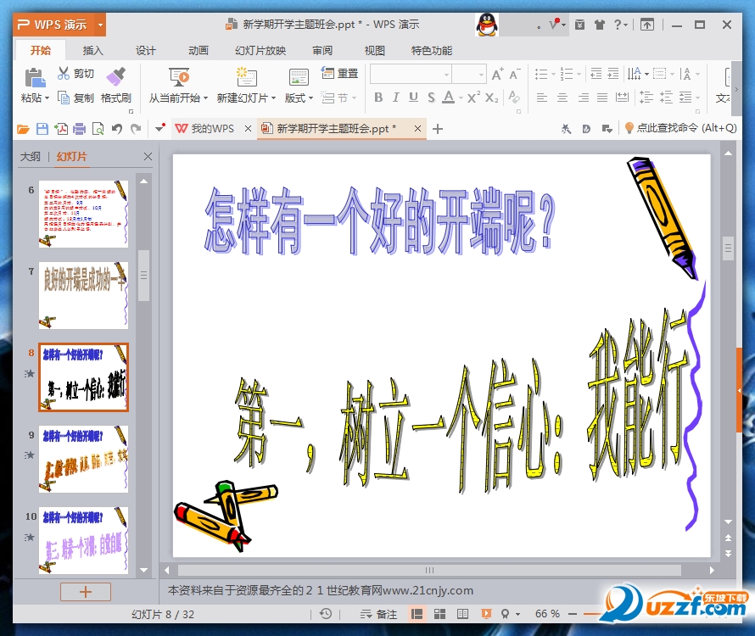
Task: Decrease indent level icon
Action: click(x=596, y=74)
